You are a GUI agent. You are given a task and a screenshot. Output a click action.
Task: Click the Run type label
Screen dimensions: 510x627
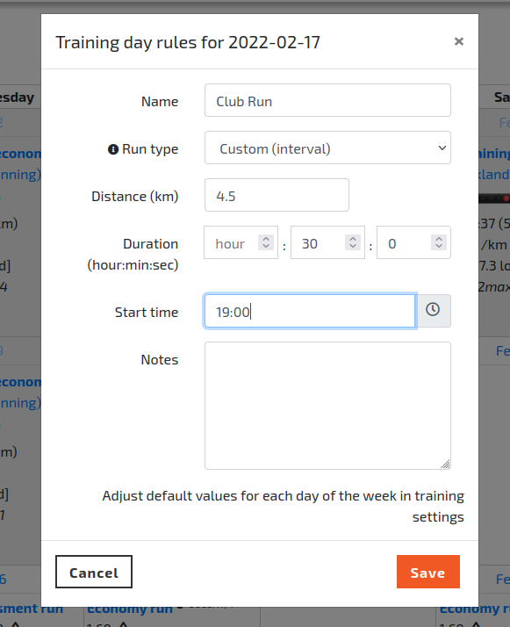150,149
